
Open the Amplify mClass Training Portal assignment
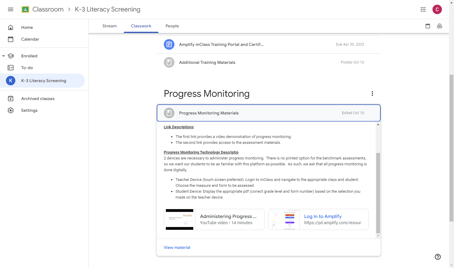[269, 44]
